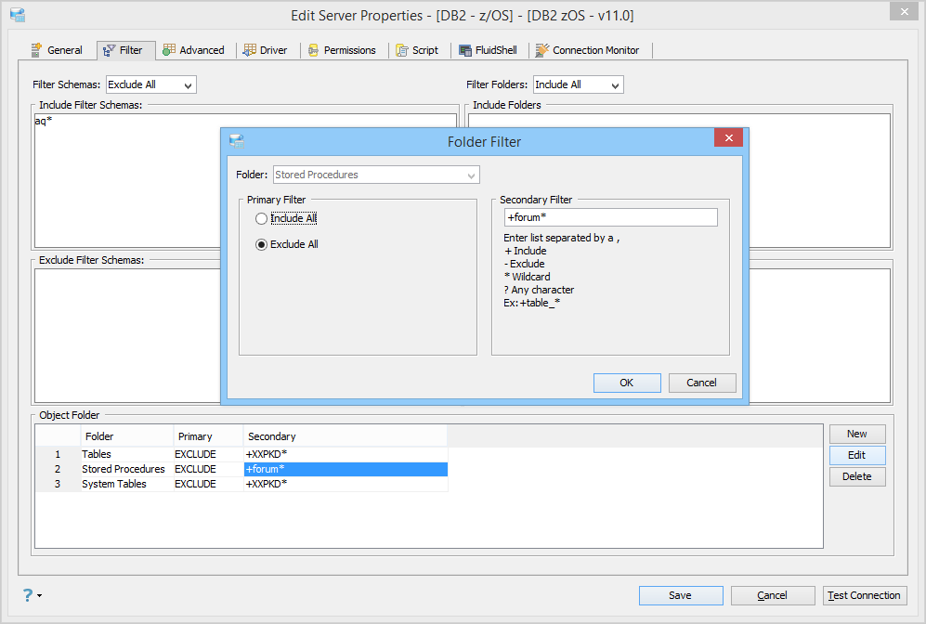Image resolution: width=926 pixels, height=624 pixels.
Task: Click the +XXPKD* cell in System Tables row
Action: pos(346,484)
